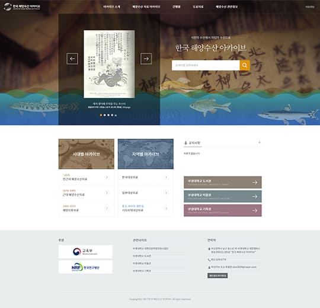Open the 도서자료 menu item

(198, 7)
